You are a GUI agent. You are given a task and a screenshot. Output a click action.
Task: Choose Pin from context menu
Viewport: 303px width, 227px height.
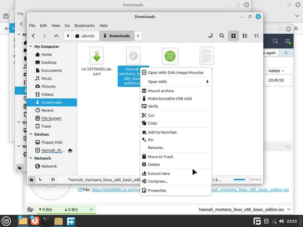176,140
